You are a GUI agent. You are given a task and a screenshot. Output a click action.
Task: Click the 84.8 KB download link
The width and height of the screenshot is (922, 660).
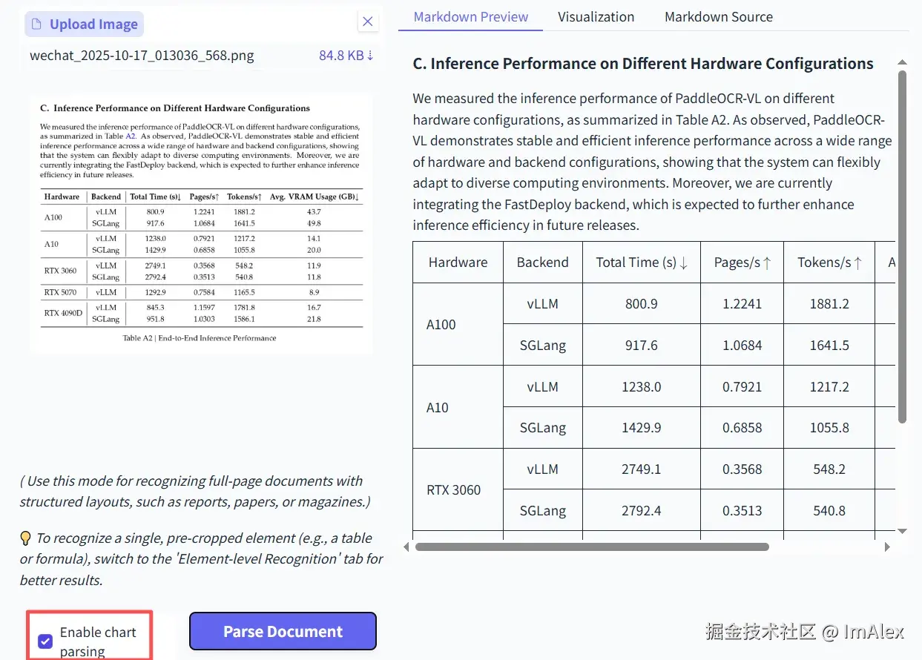coord(346,56)
